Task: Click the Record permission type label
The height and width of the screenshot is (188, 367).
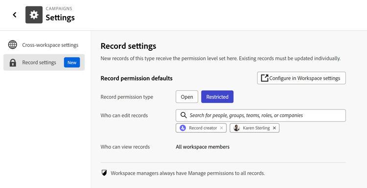Action: coord(127,97)
